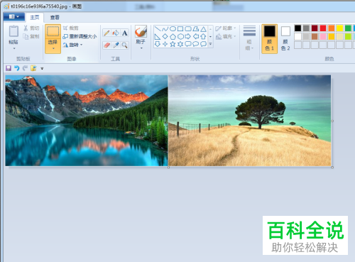
Task: Click the greyed Redo arrow
Action: 25,68
